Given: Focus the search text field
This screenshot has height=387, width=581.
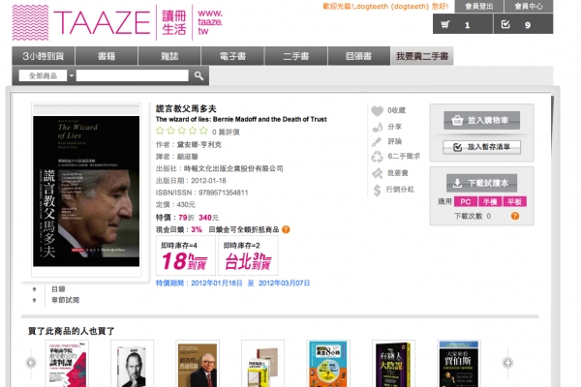Looking at the screenshot, I should (133, 75).
